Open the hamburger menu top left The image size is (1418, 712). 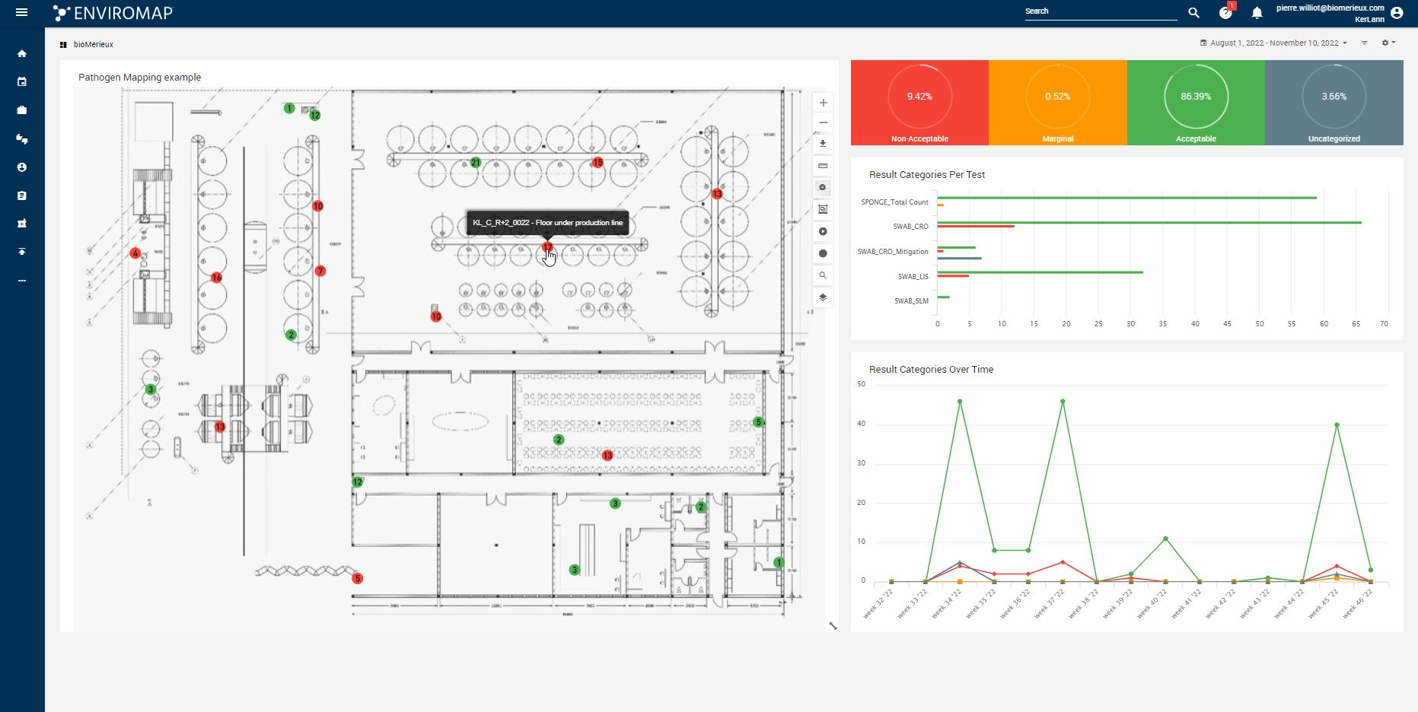point(22,12)
